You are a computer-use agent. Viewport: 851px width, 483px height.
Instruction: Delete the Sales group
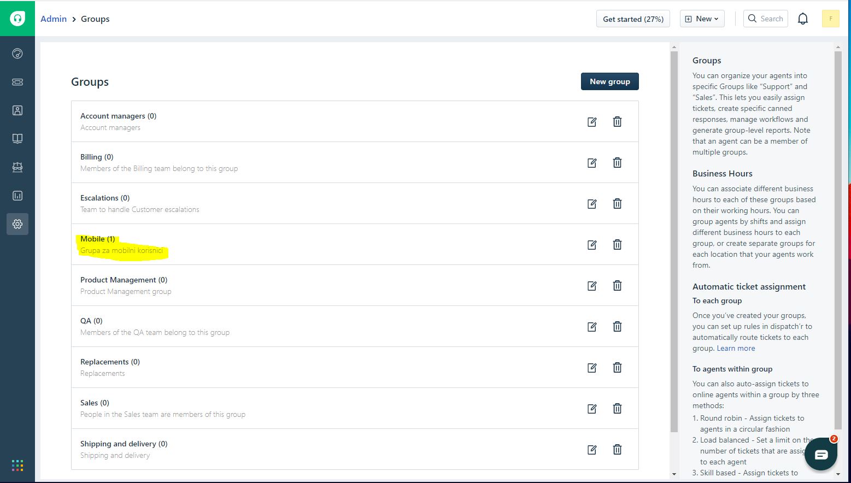pyautogui.click(x=617, y=409)
